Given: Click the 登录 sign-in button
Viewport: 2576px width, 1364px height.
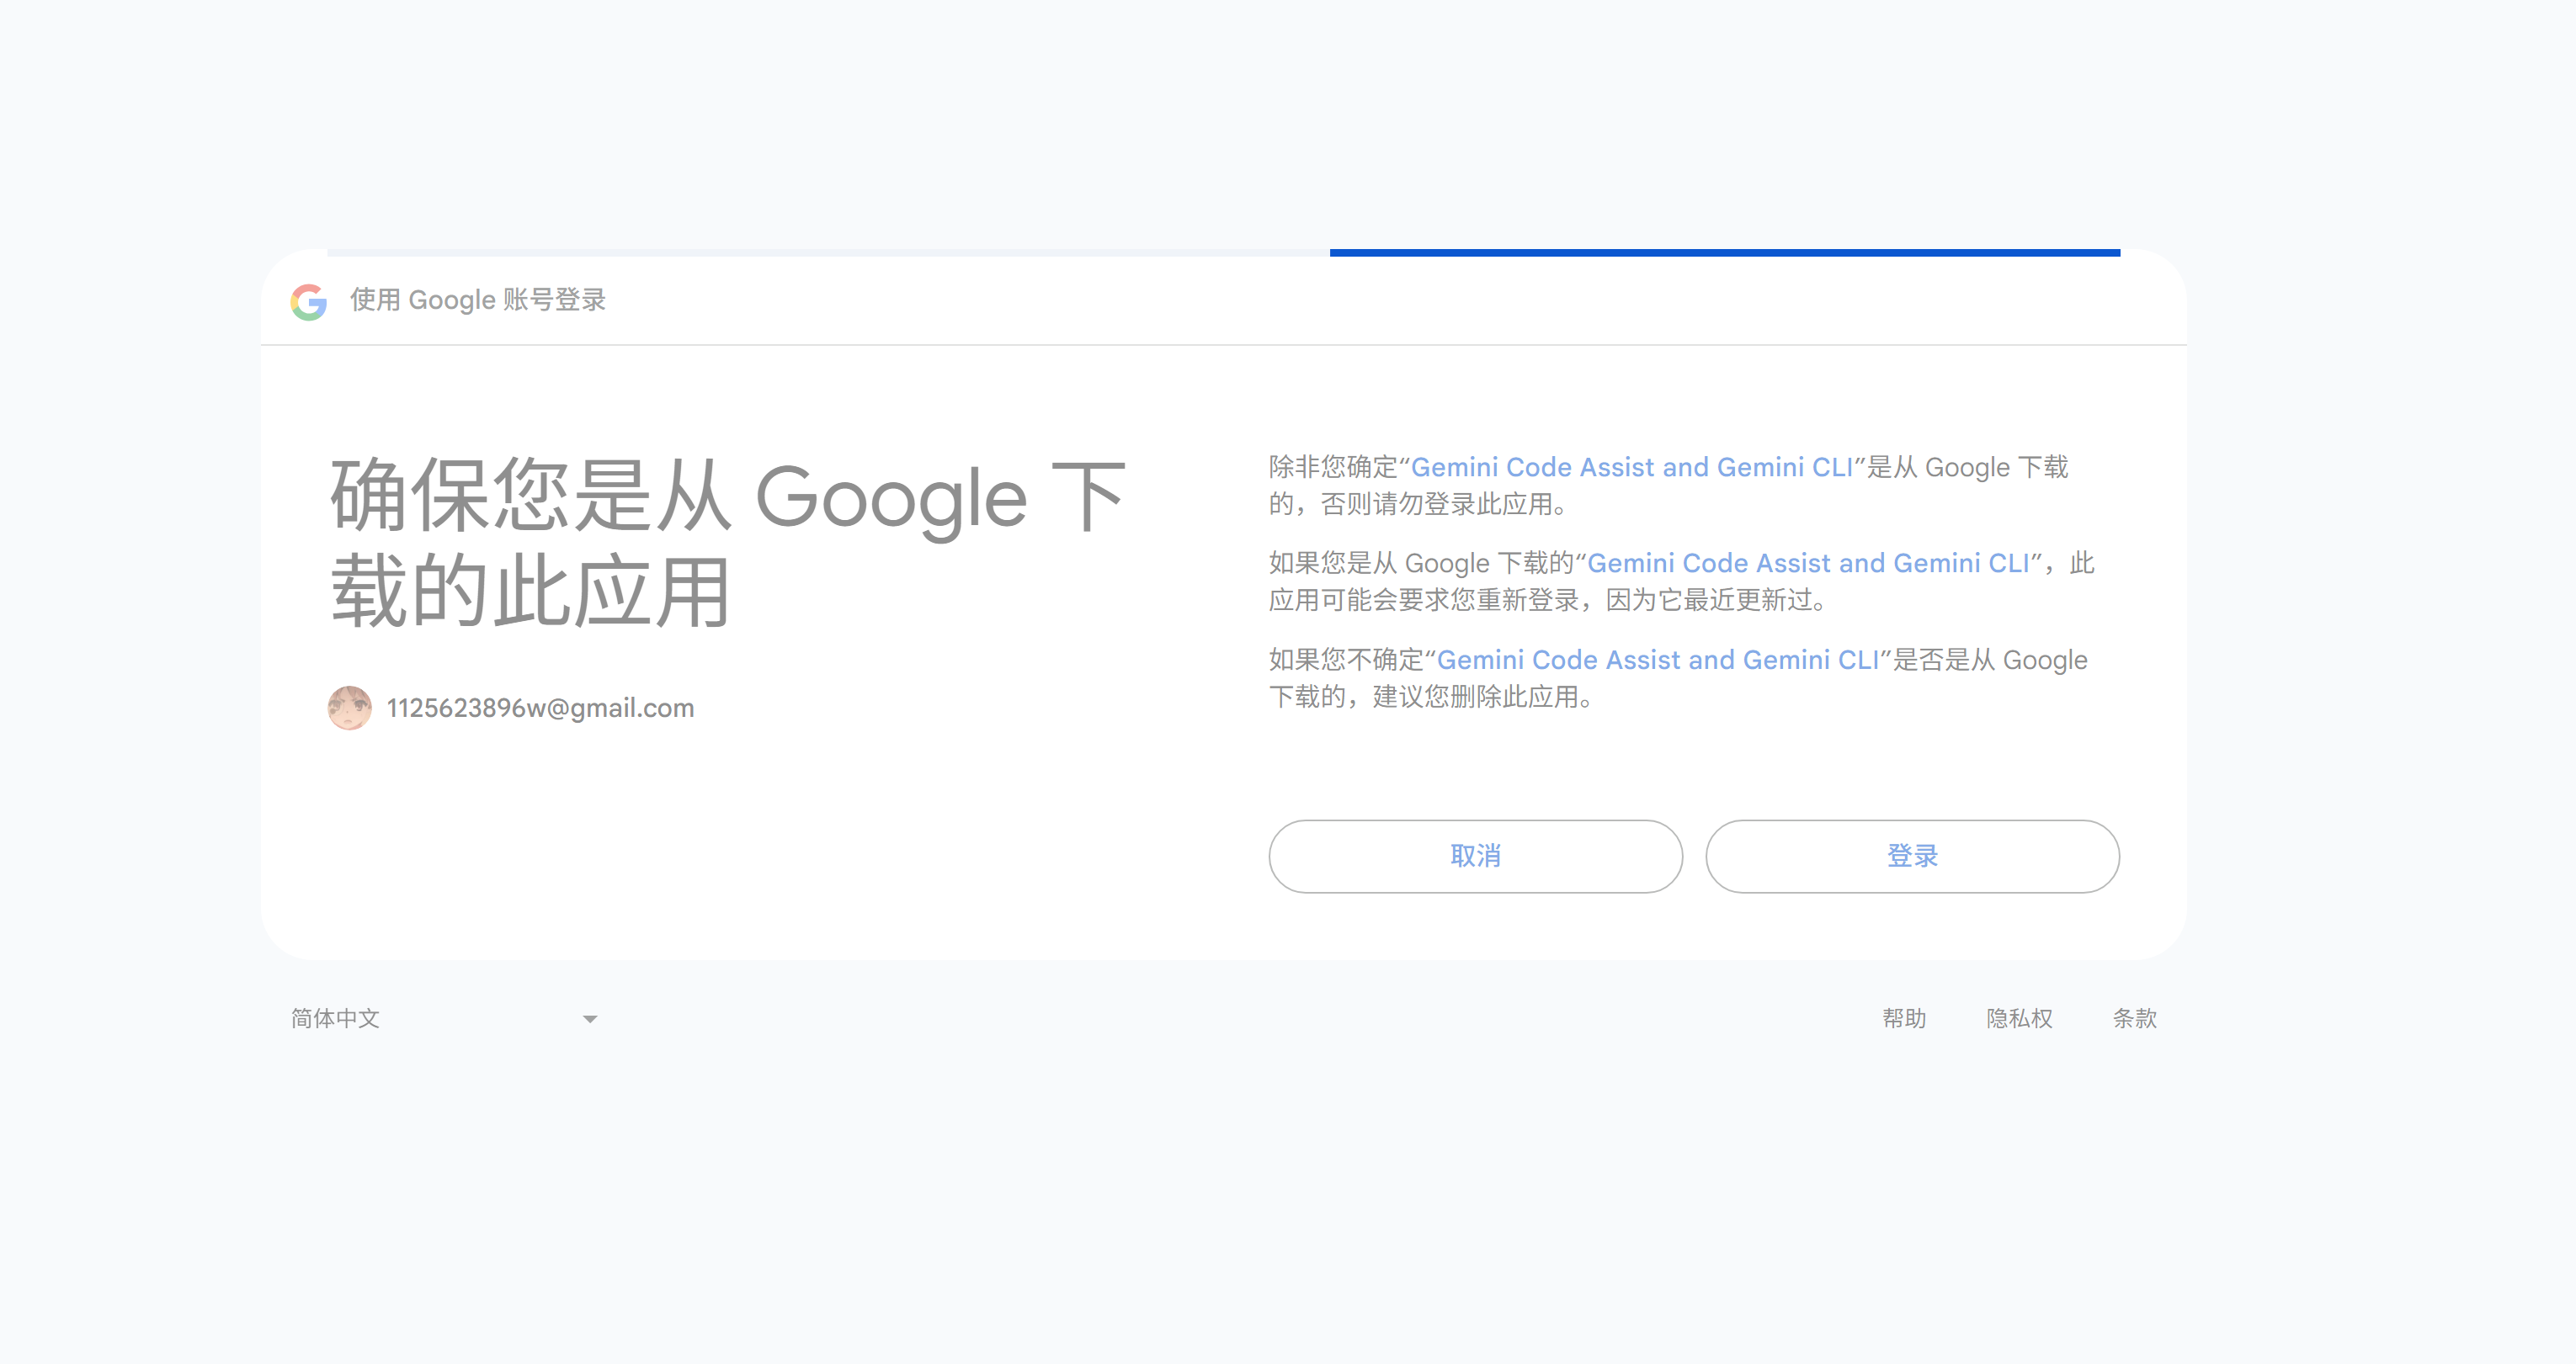Looking at the screenshot, I should (x=1912, y=857).
